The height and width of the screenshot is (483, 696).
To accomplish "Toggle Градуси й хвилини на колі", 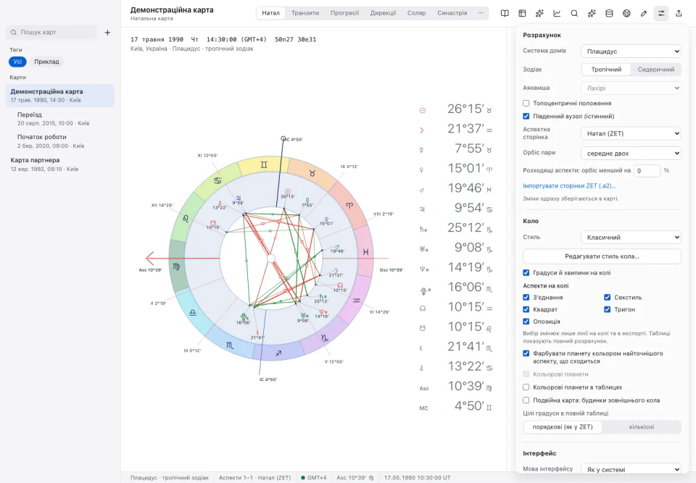I will (526, 273).
